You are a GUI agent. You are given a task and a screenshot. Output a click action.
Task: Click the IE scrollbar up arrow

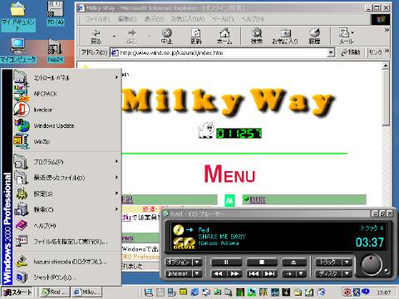click(x=386, y=66)
